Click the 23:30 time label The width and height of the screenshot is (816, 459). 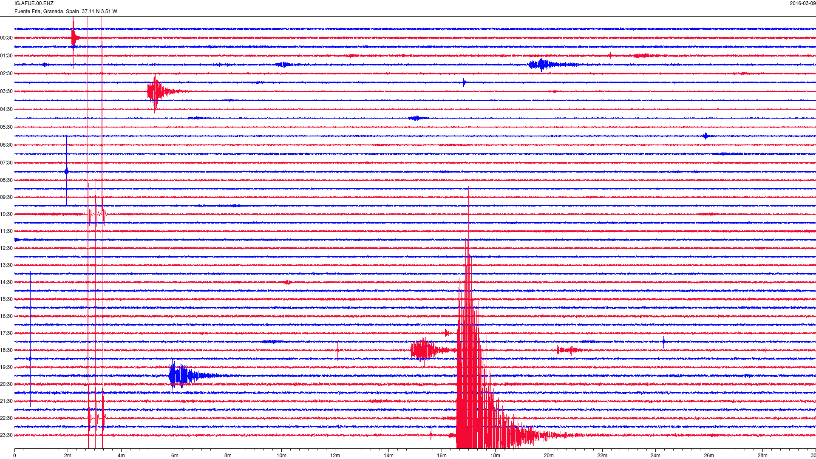pyautogui.click(x=6, y=435)
